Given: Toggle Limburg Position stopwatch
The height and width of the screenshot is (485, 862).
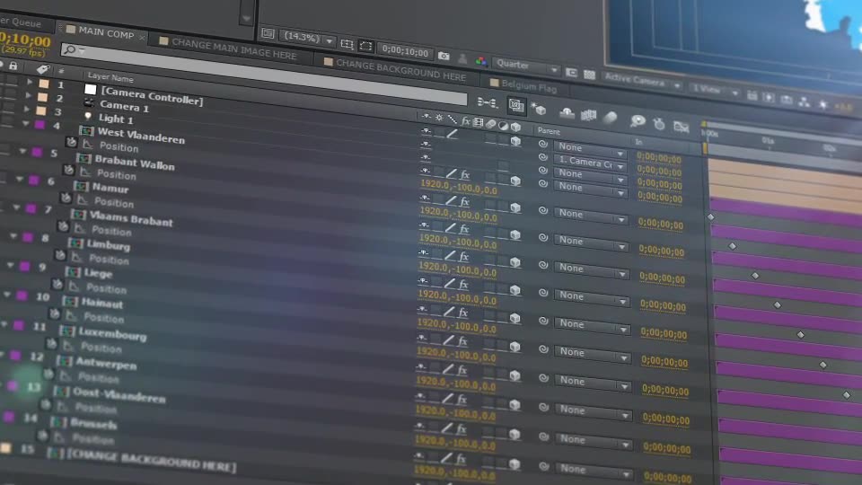Looking at the screenshot, I should coord(60,254).
